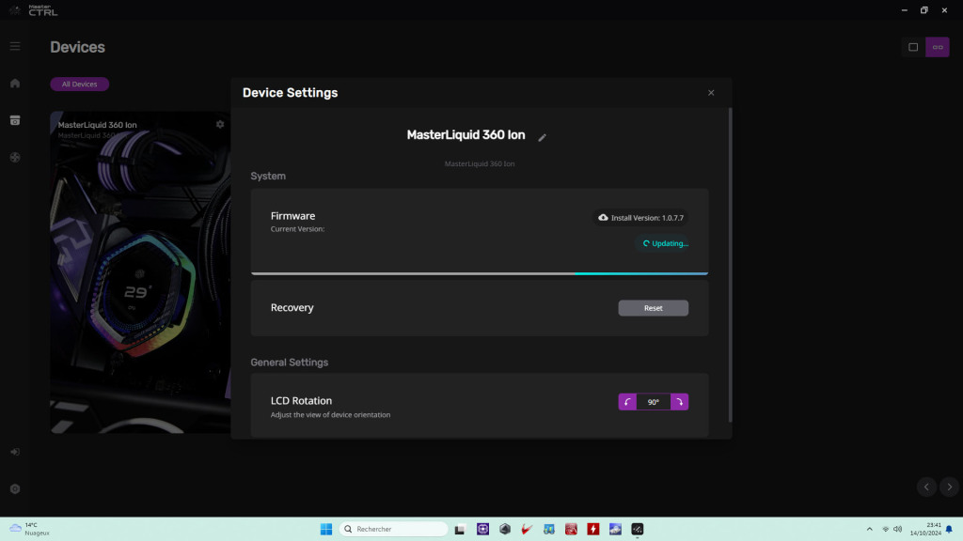The width and height of the screenshot is (963, 541).
Task: Click the LCD Rotation label
Action: (301, 400)
